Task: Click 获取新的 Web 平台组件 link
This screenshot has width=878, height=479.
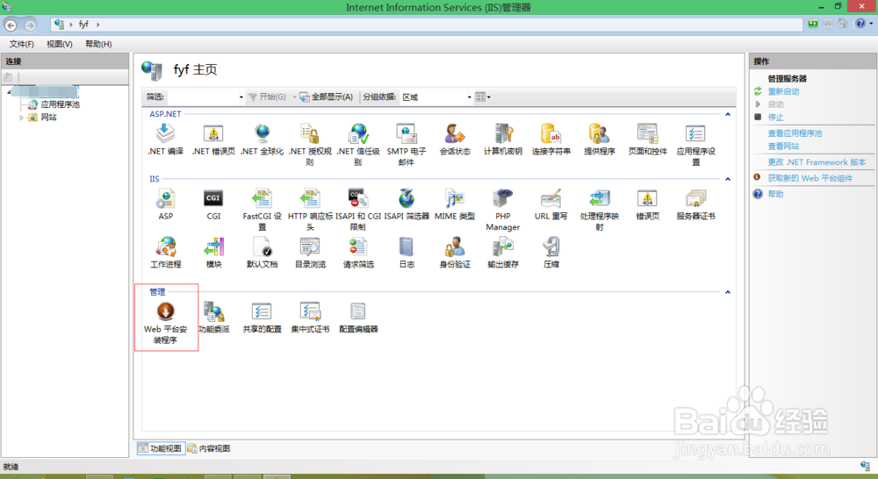Action: [x=810, y=178]
